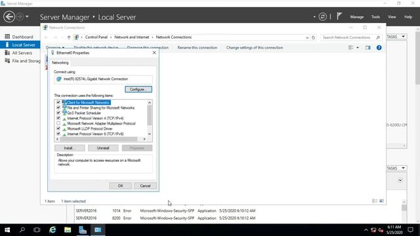Click the Server Manager forward arrow
Image resolution: width=420 pixels, height=236 pixels.
pos(20,16)
